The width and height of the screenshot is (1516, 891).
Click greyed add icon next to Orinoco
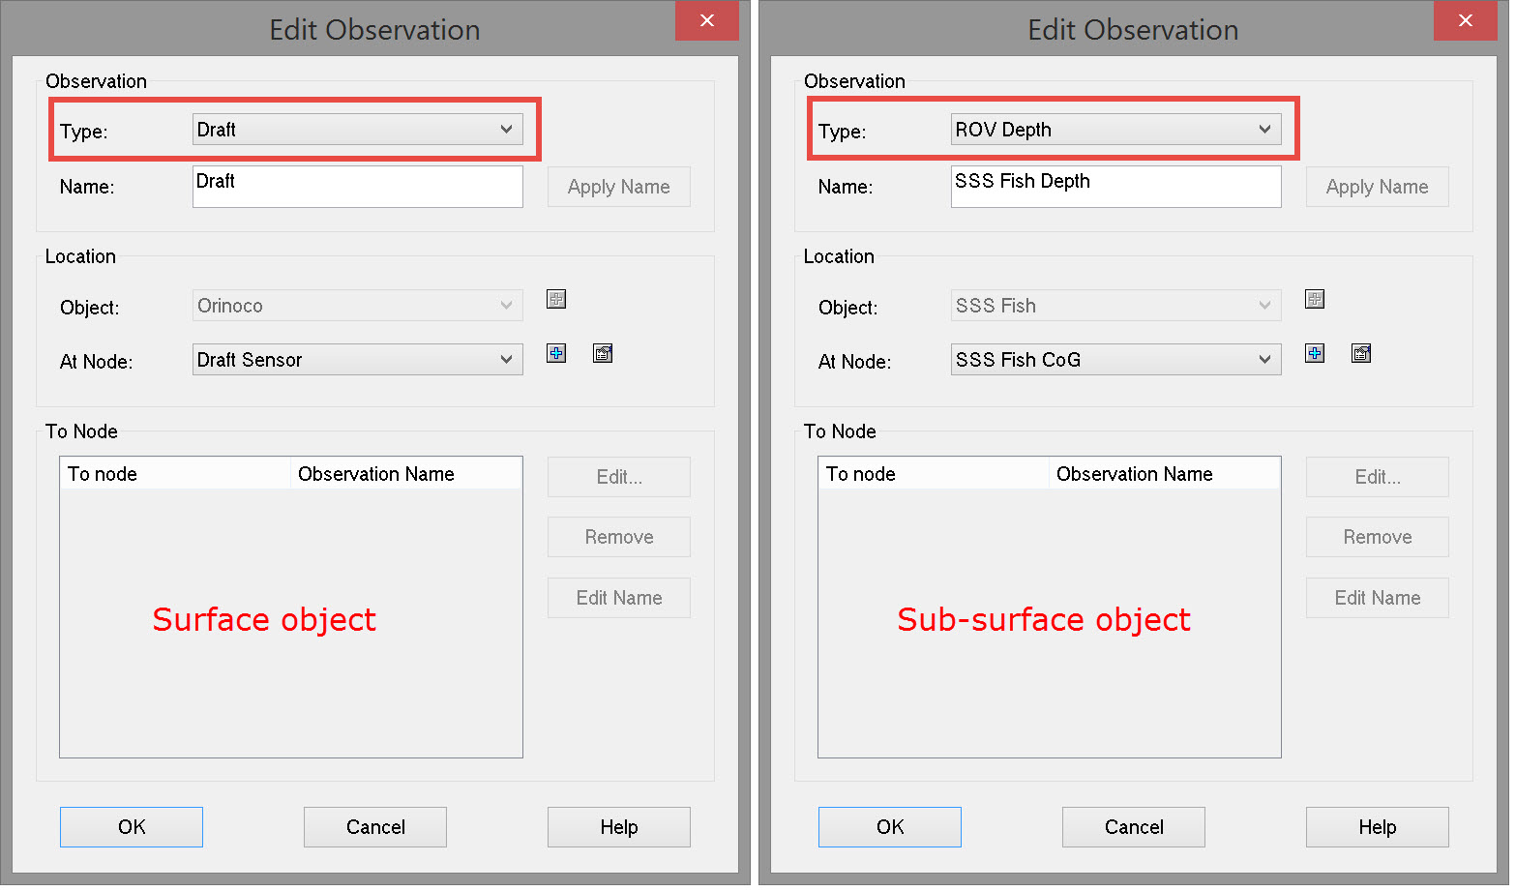(556, 299)
